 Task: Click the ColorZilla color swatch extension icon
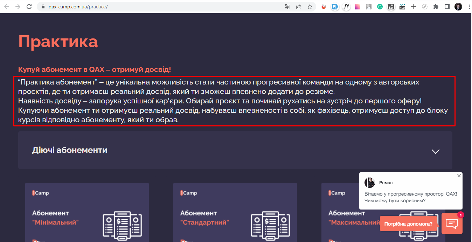[x=358, y=6]
